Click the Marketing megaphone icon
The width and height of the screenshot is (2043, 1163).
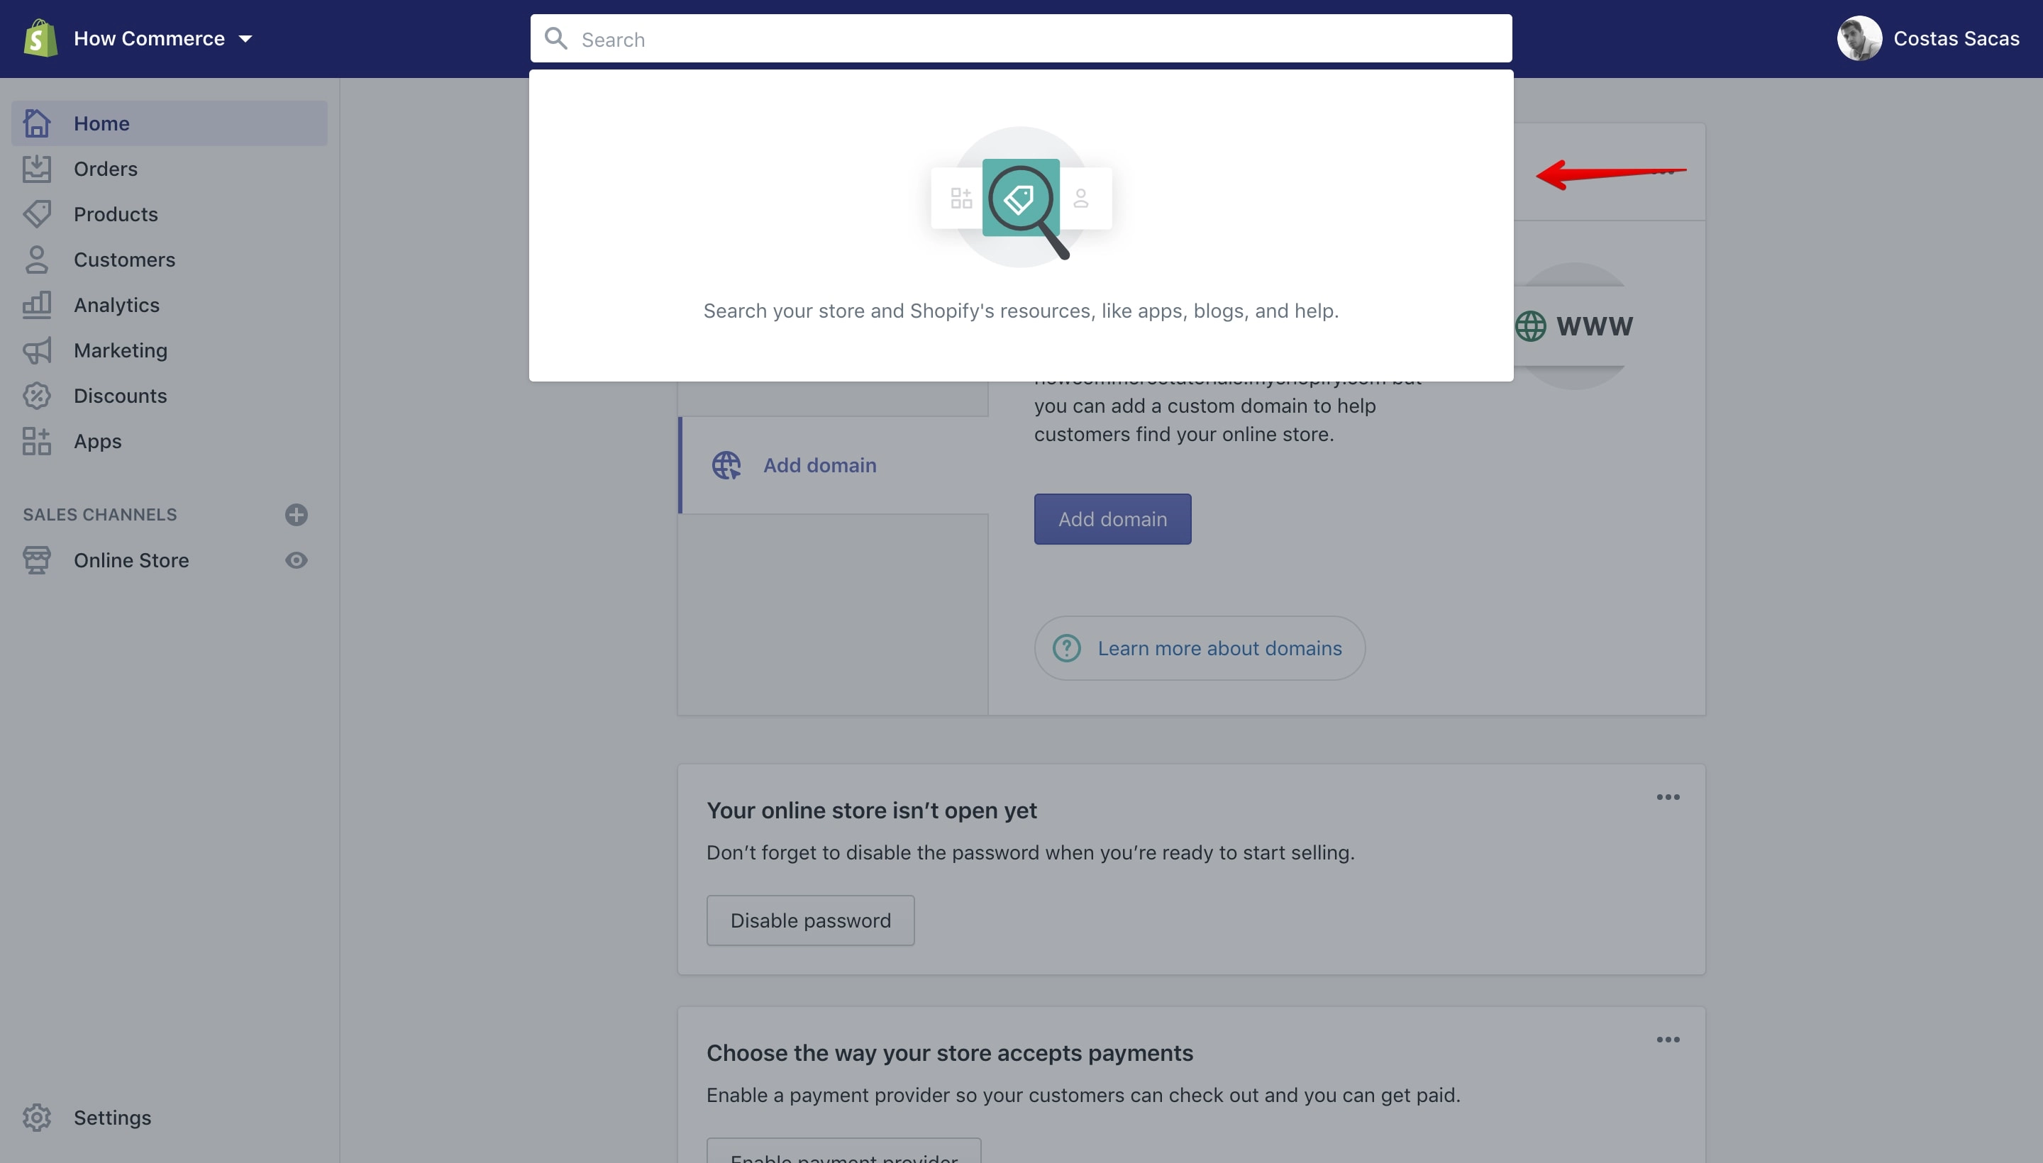37,350
